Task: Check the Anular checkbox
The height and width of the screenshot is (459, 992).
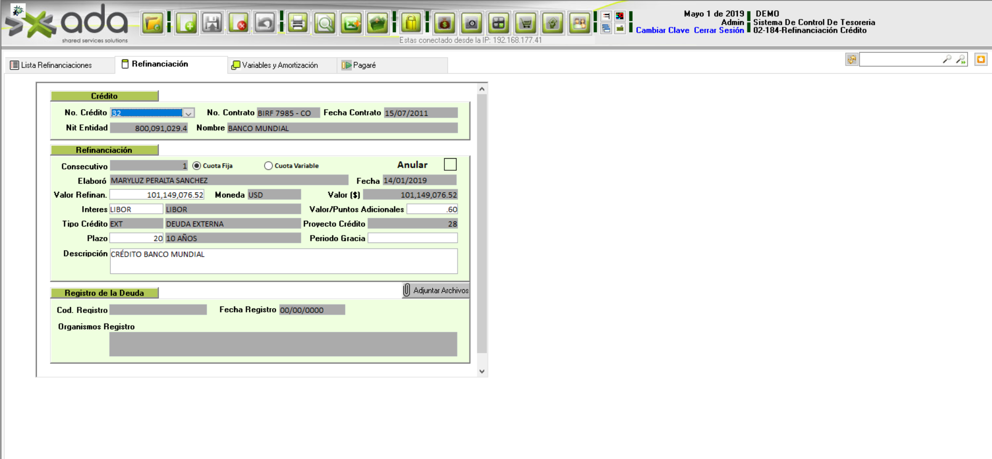Action: point(450,164)
